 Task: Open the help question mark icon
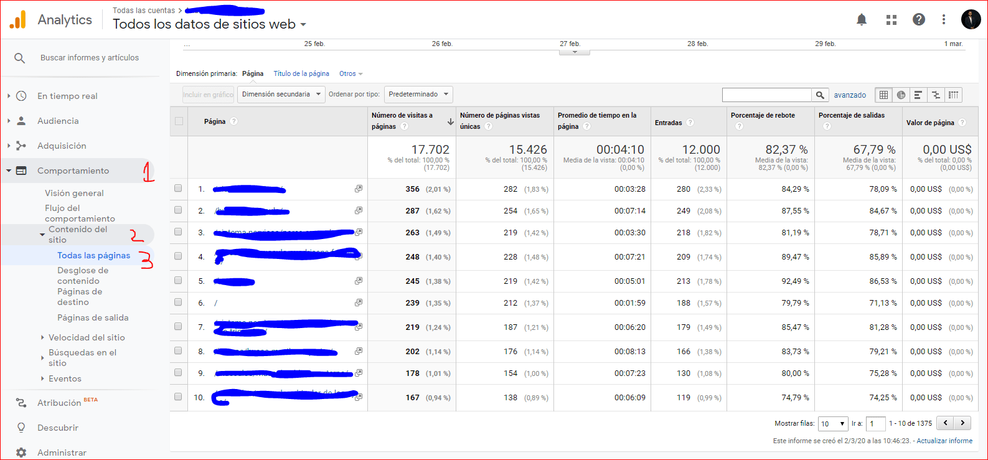tap(919, 20)
